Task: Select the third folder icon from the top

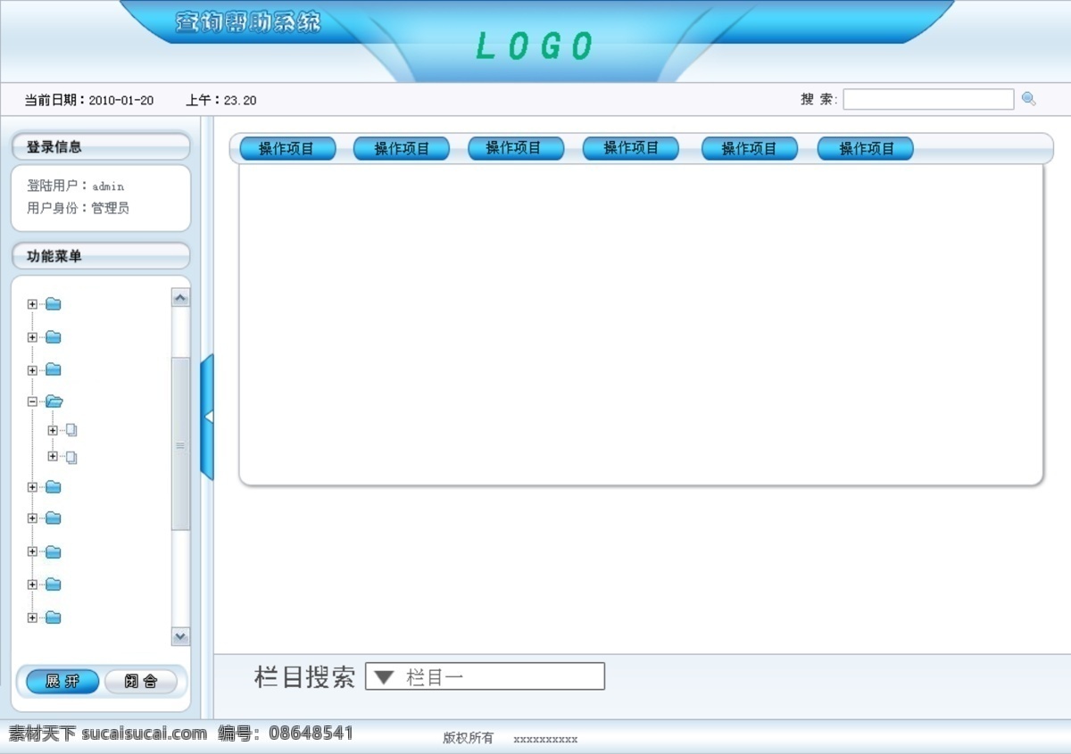Action: tap(54, 369)
